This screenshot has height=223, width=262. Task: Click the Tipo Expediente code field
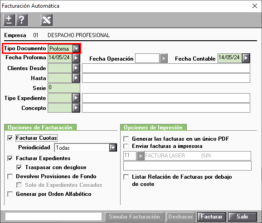click(x=60, y=98)
